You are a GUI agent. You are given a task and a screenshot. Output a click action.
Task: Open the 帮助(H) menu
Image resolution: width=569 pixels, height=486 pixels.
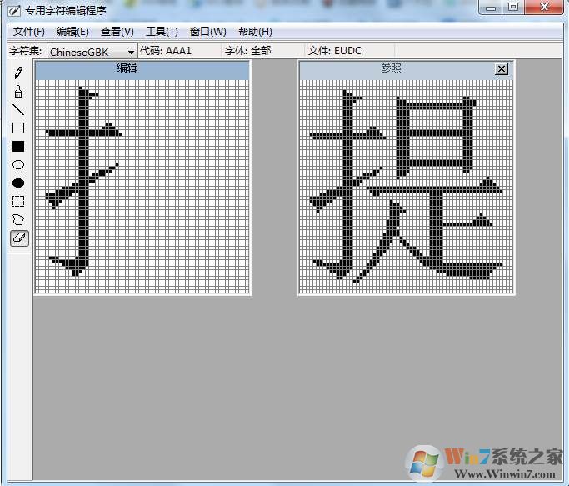[x=255, y=32]
